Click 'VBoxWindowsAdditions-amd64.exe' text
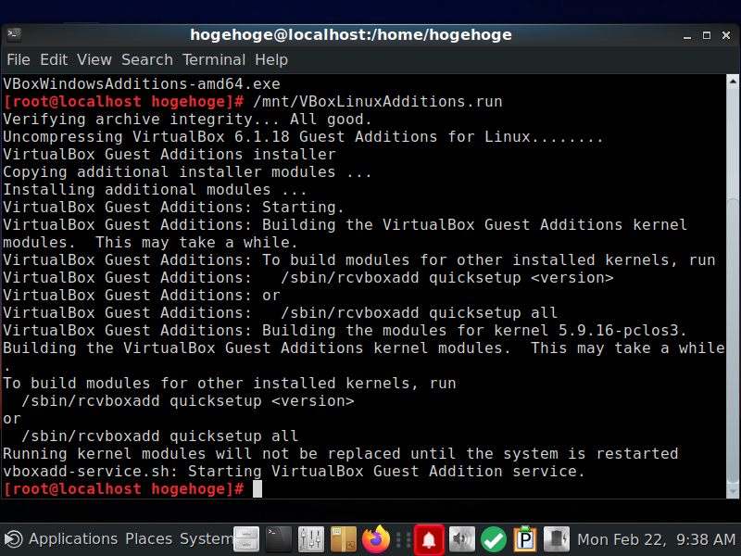The height and width of the screenshot is (556, 741). 142,84
